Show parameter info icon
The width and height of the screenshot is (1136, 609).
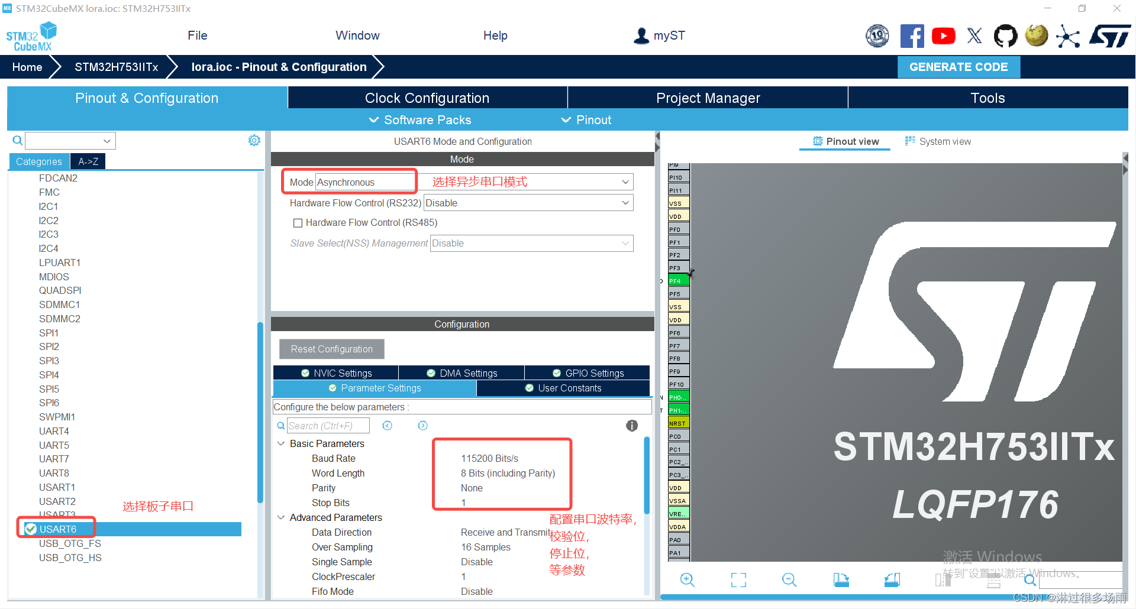pos(632,426)
